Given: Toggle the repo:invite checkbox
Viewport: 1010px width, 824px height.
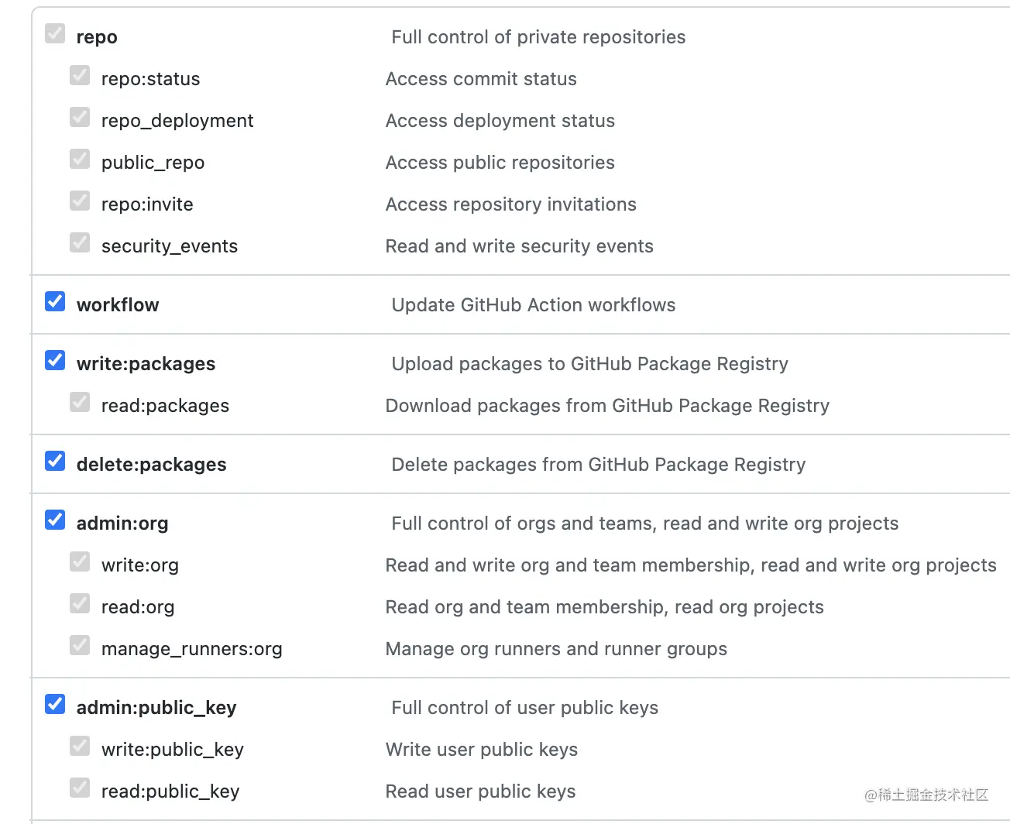Looking at the screenshot, I should (x=80, y=201).
